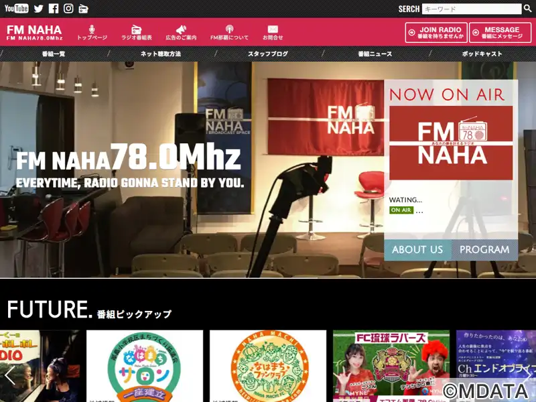This screenshot has height=402, width=536.
Task: Open ラジオ番組表 radio schedule
Action: point(137,32)
